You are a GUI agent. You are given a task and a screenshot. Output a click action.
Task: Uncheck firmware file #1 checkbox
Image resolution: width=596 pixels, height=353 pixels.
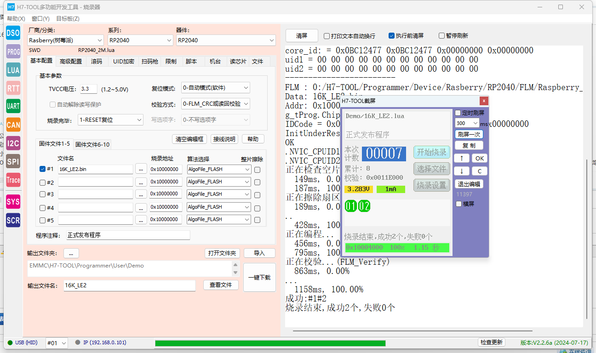tap(43, 169)
